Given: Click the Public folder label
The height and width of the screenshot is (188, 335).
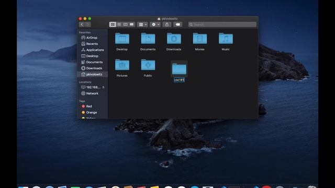Looking at the screenshot, I should pyautogui.click(x=148, y=76).
